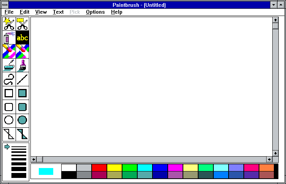This screenshot has width=286, height=184.
Task: Select the free-form Scissors tool
Action: click(9, 24)
